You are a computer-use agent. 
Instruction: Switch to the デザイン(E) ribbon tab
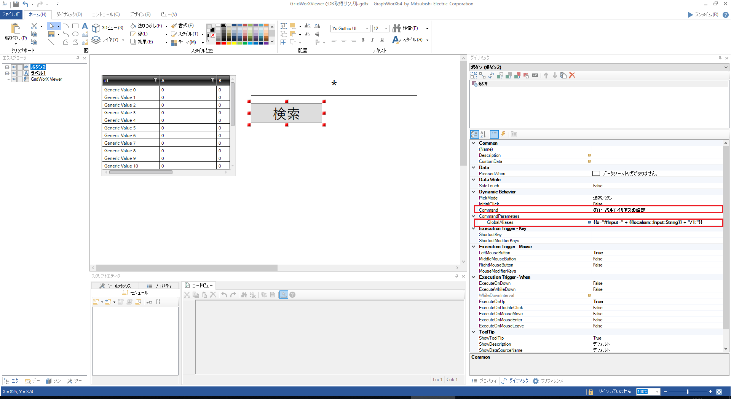(x=140, y=14)
